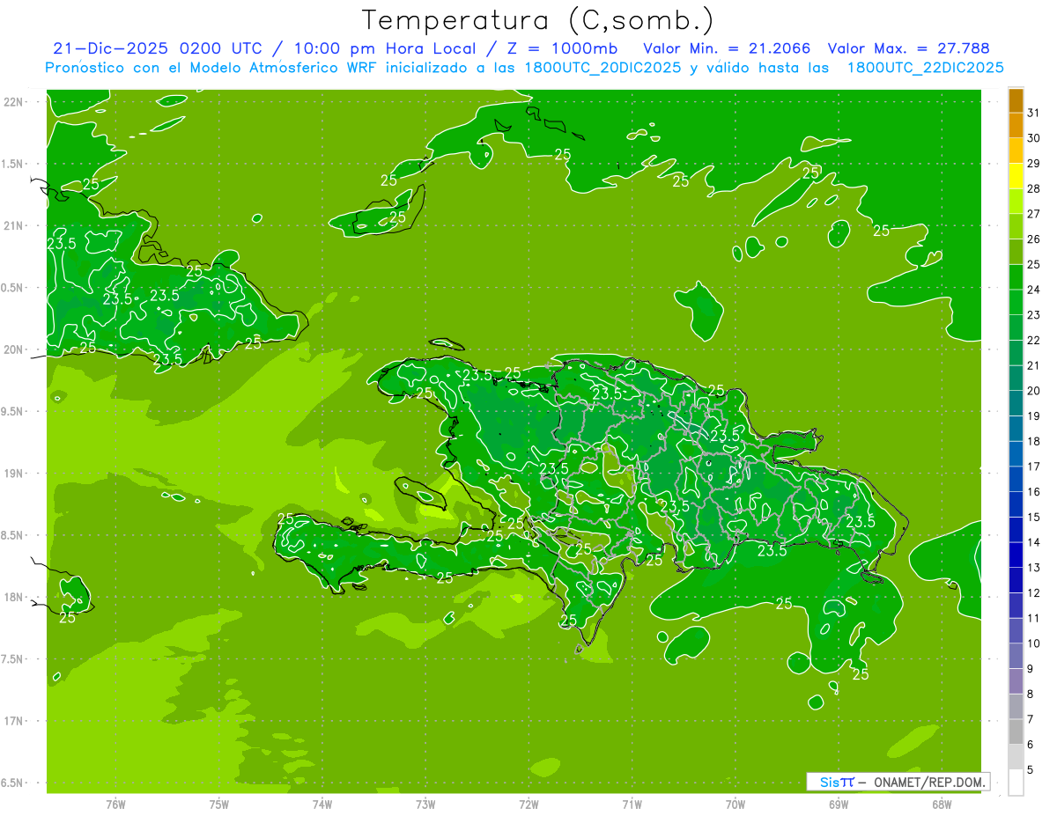Click the '19N' latitude axis label

point(13,474)
